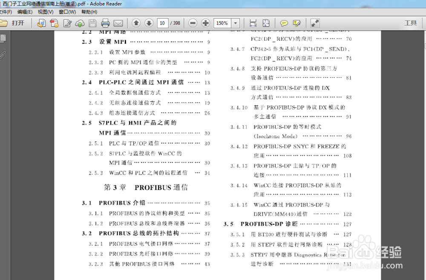This screenshot has width=426, height=280.
Task: Open the 工具 tools pane
Action: [x=410, y=23]
